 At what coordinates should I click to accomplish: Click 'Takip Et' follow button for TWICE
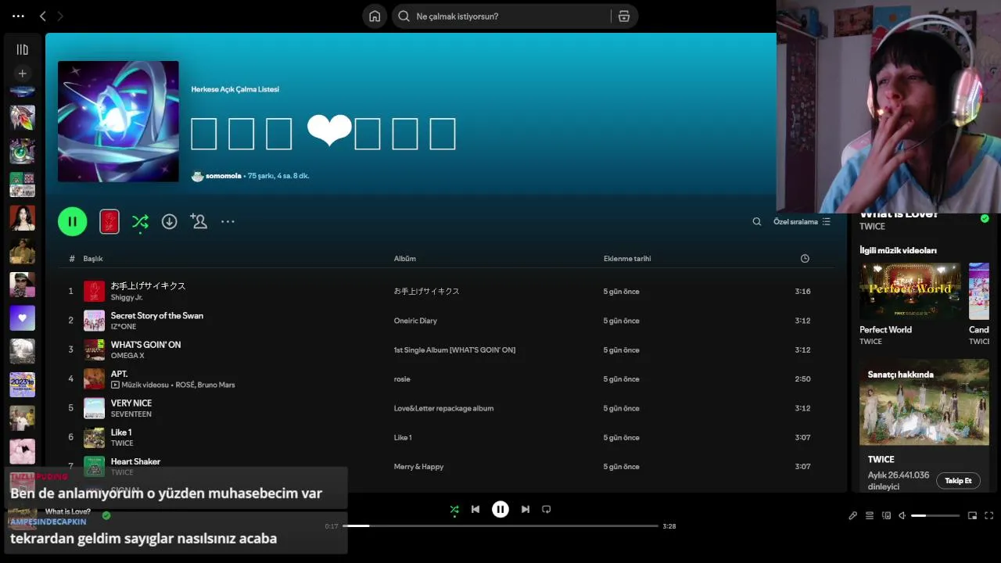(958, 481)
